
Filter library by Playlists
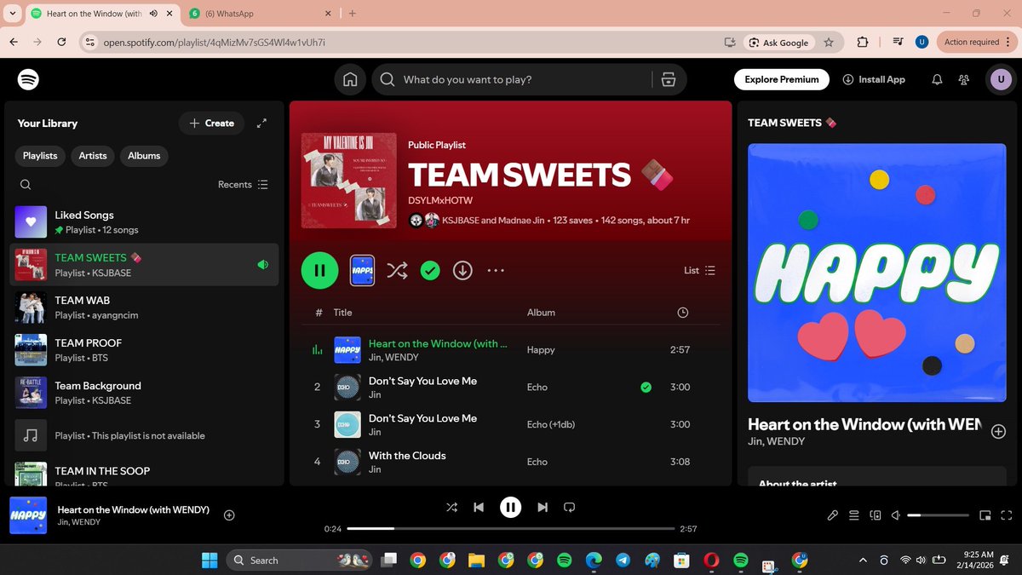(x=40, y=156)
